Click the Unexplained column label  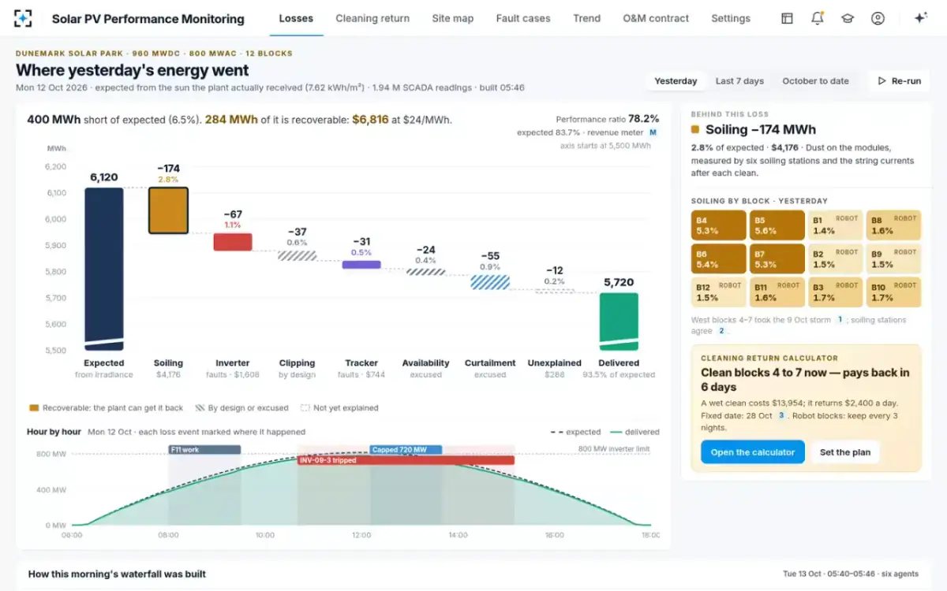(x=554, y=363)
